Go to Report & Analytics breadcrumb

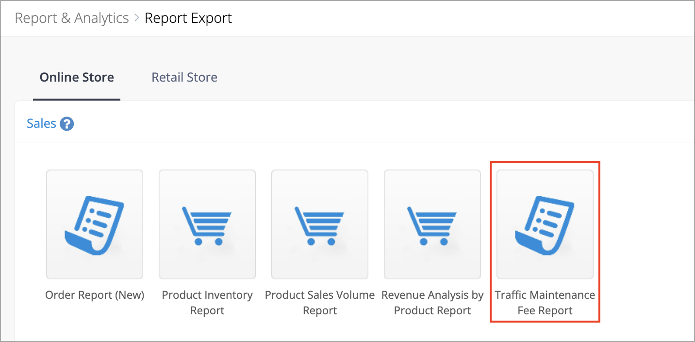tap(72, 18)
